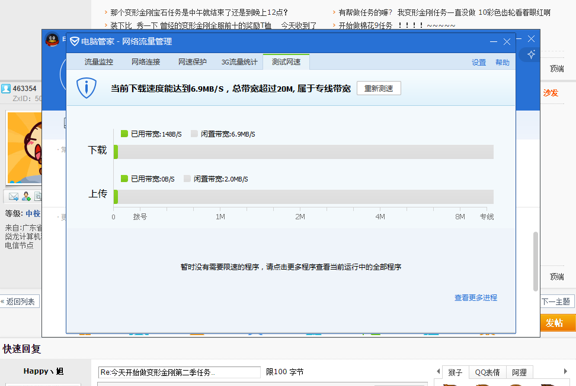This screenshot has height=386, width=576.
Task: Click the text 已用带宽:0B/S
Action: click(152, 179)
